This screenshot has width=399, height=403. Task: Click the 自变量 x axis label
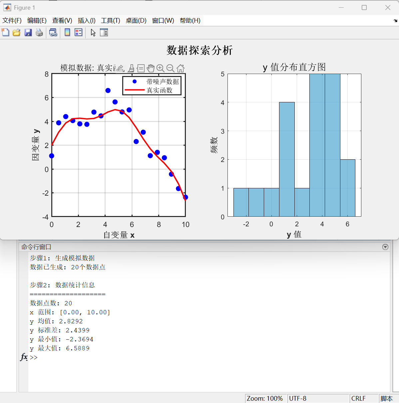[x=119, y=235]
